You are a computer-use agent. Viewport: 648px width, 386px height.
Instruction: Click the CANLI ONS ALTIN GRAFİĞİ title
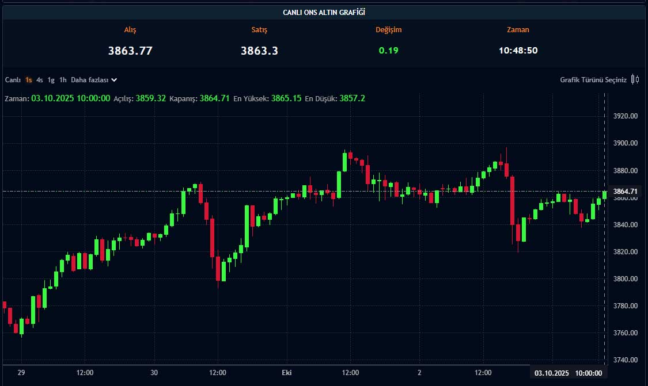(x=324, y=12)
